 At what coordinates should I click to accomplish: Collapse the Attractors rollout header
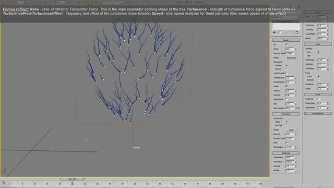[x=285, y=114]
